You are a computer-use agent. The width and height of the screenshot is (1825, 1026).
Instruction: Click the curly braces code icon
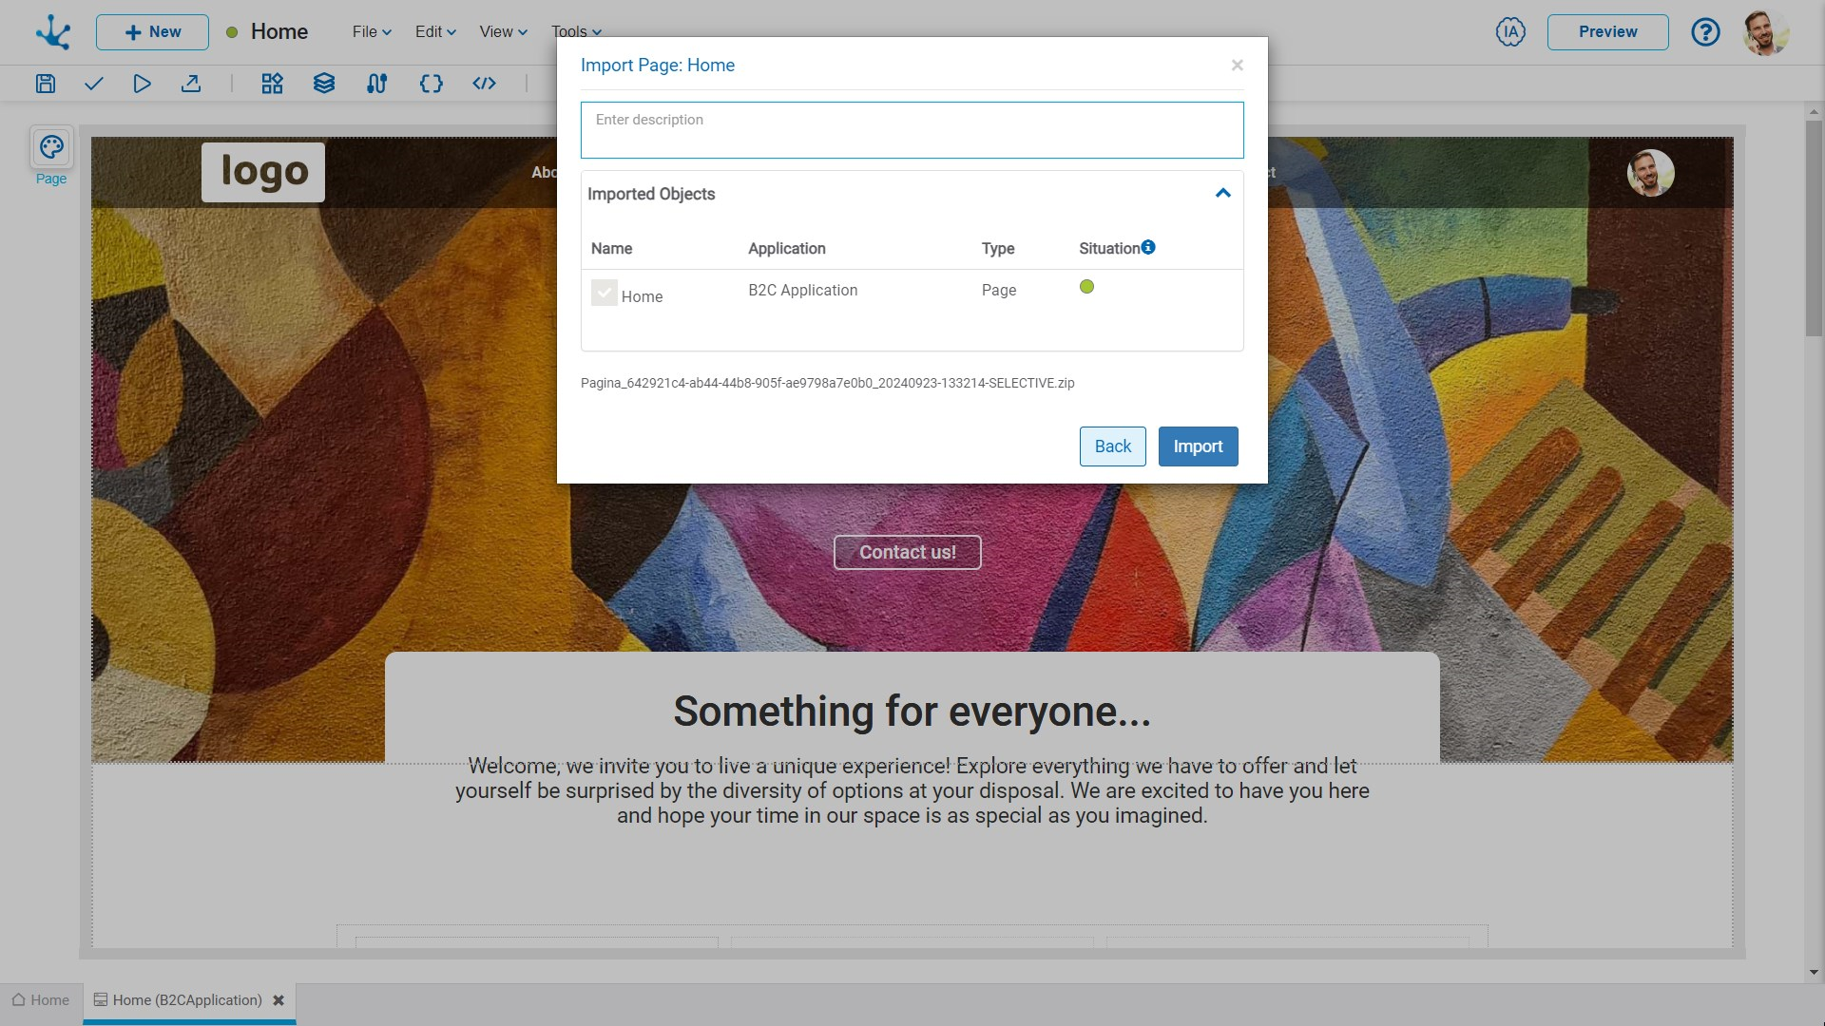pyautogui.click(x=431, y=84)
